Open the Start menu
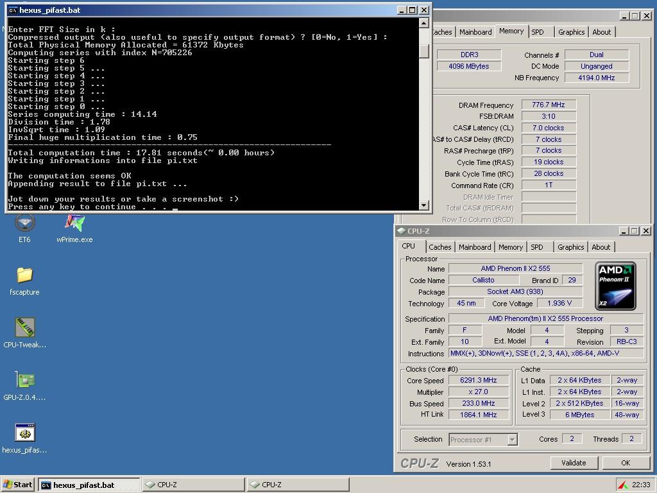The image size is (657, 493). pyautogui.click(x=17, y=485)
